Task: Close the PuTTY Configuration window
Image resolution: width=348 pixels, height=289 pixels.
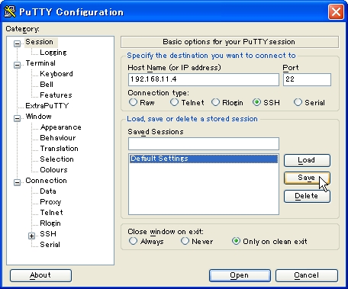Action: click(336, 11)
